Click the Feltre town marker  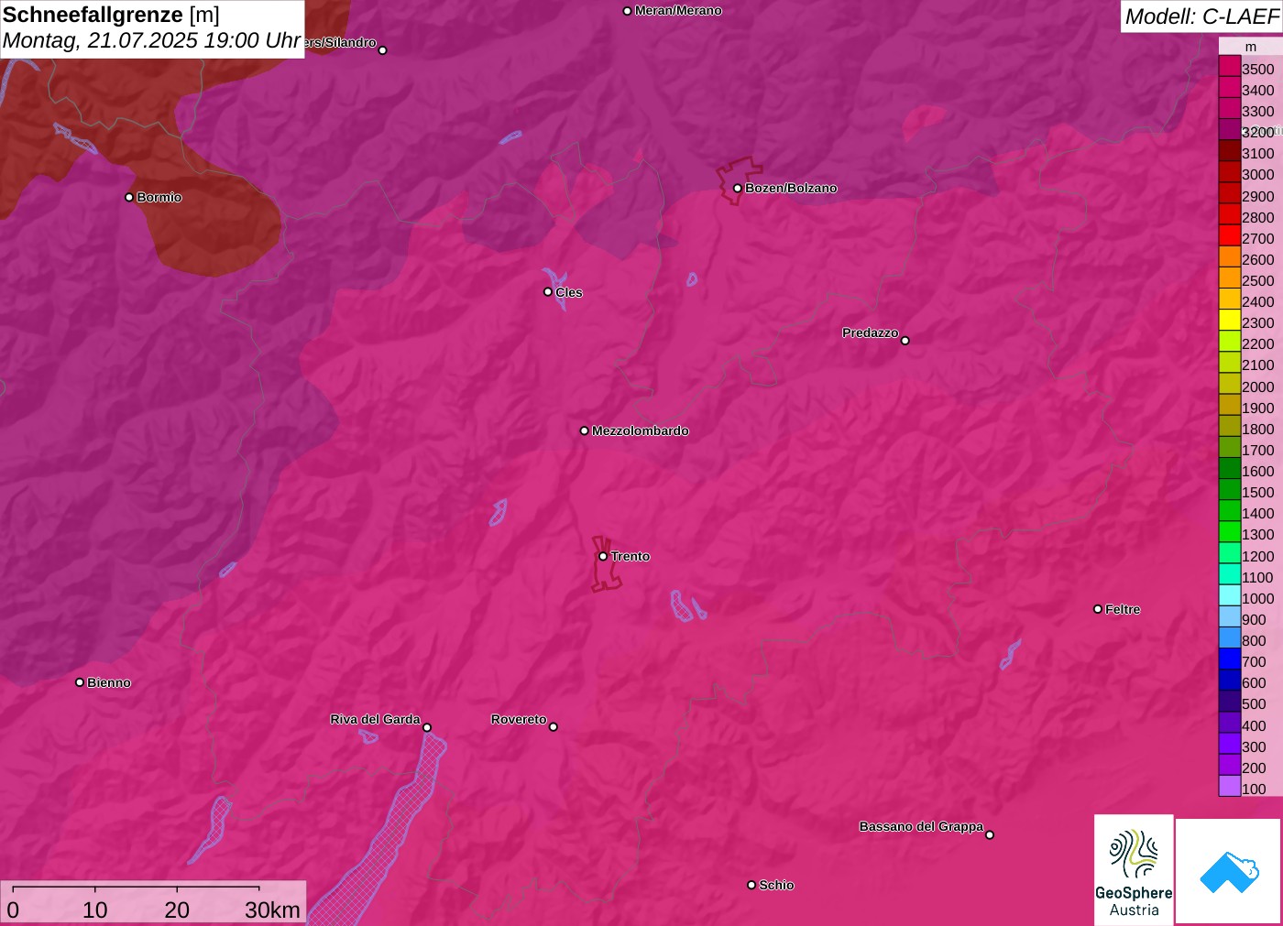click(1098, 609)
